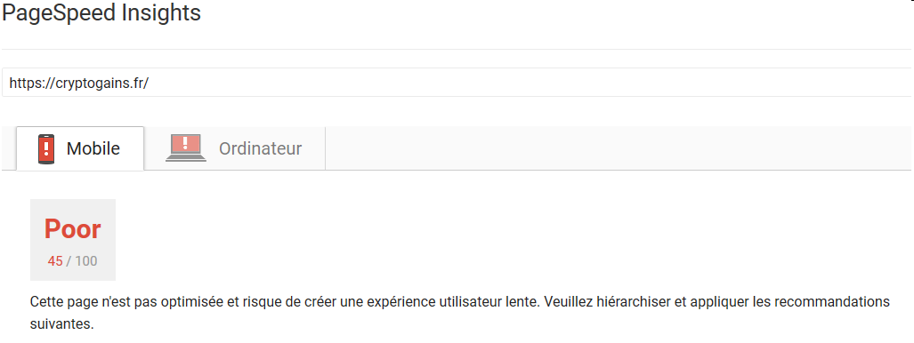The image size is (914, 343).
Task: Click the word "suivantes." in the description
Action: (61, 323)
